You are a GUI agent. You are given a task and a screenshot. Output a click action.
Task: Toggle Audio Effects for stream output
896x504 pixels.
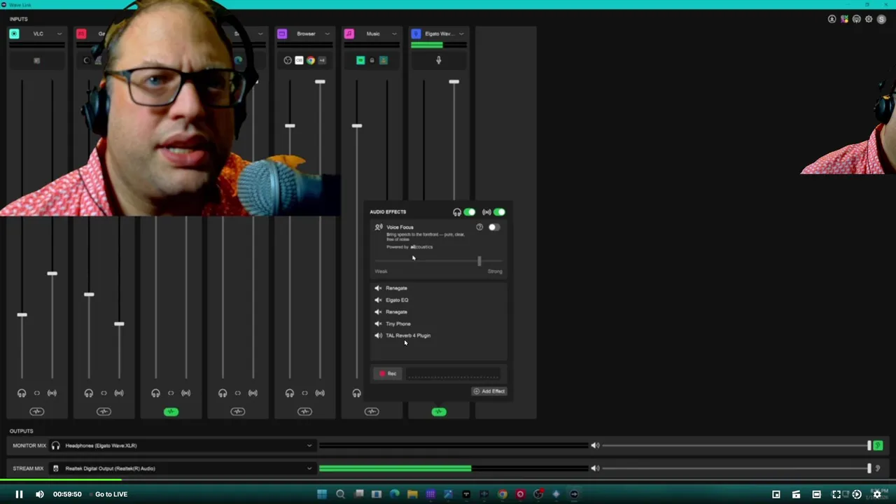tap(499, 212)
